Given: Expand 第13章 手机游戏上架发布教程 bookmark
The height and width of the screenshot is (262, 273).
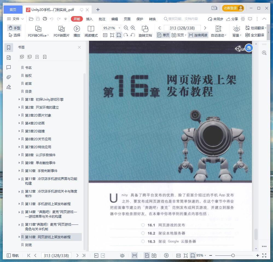Looking at the screenshot, I should click(19, 204).
